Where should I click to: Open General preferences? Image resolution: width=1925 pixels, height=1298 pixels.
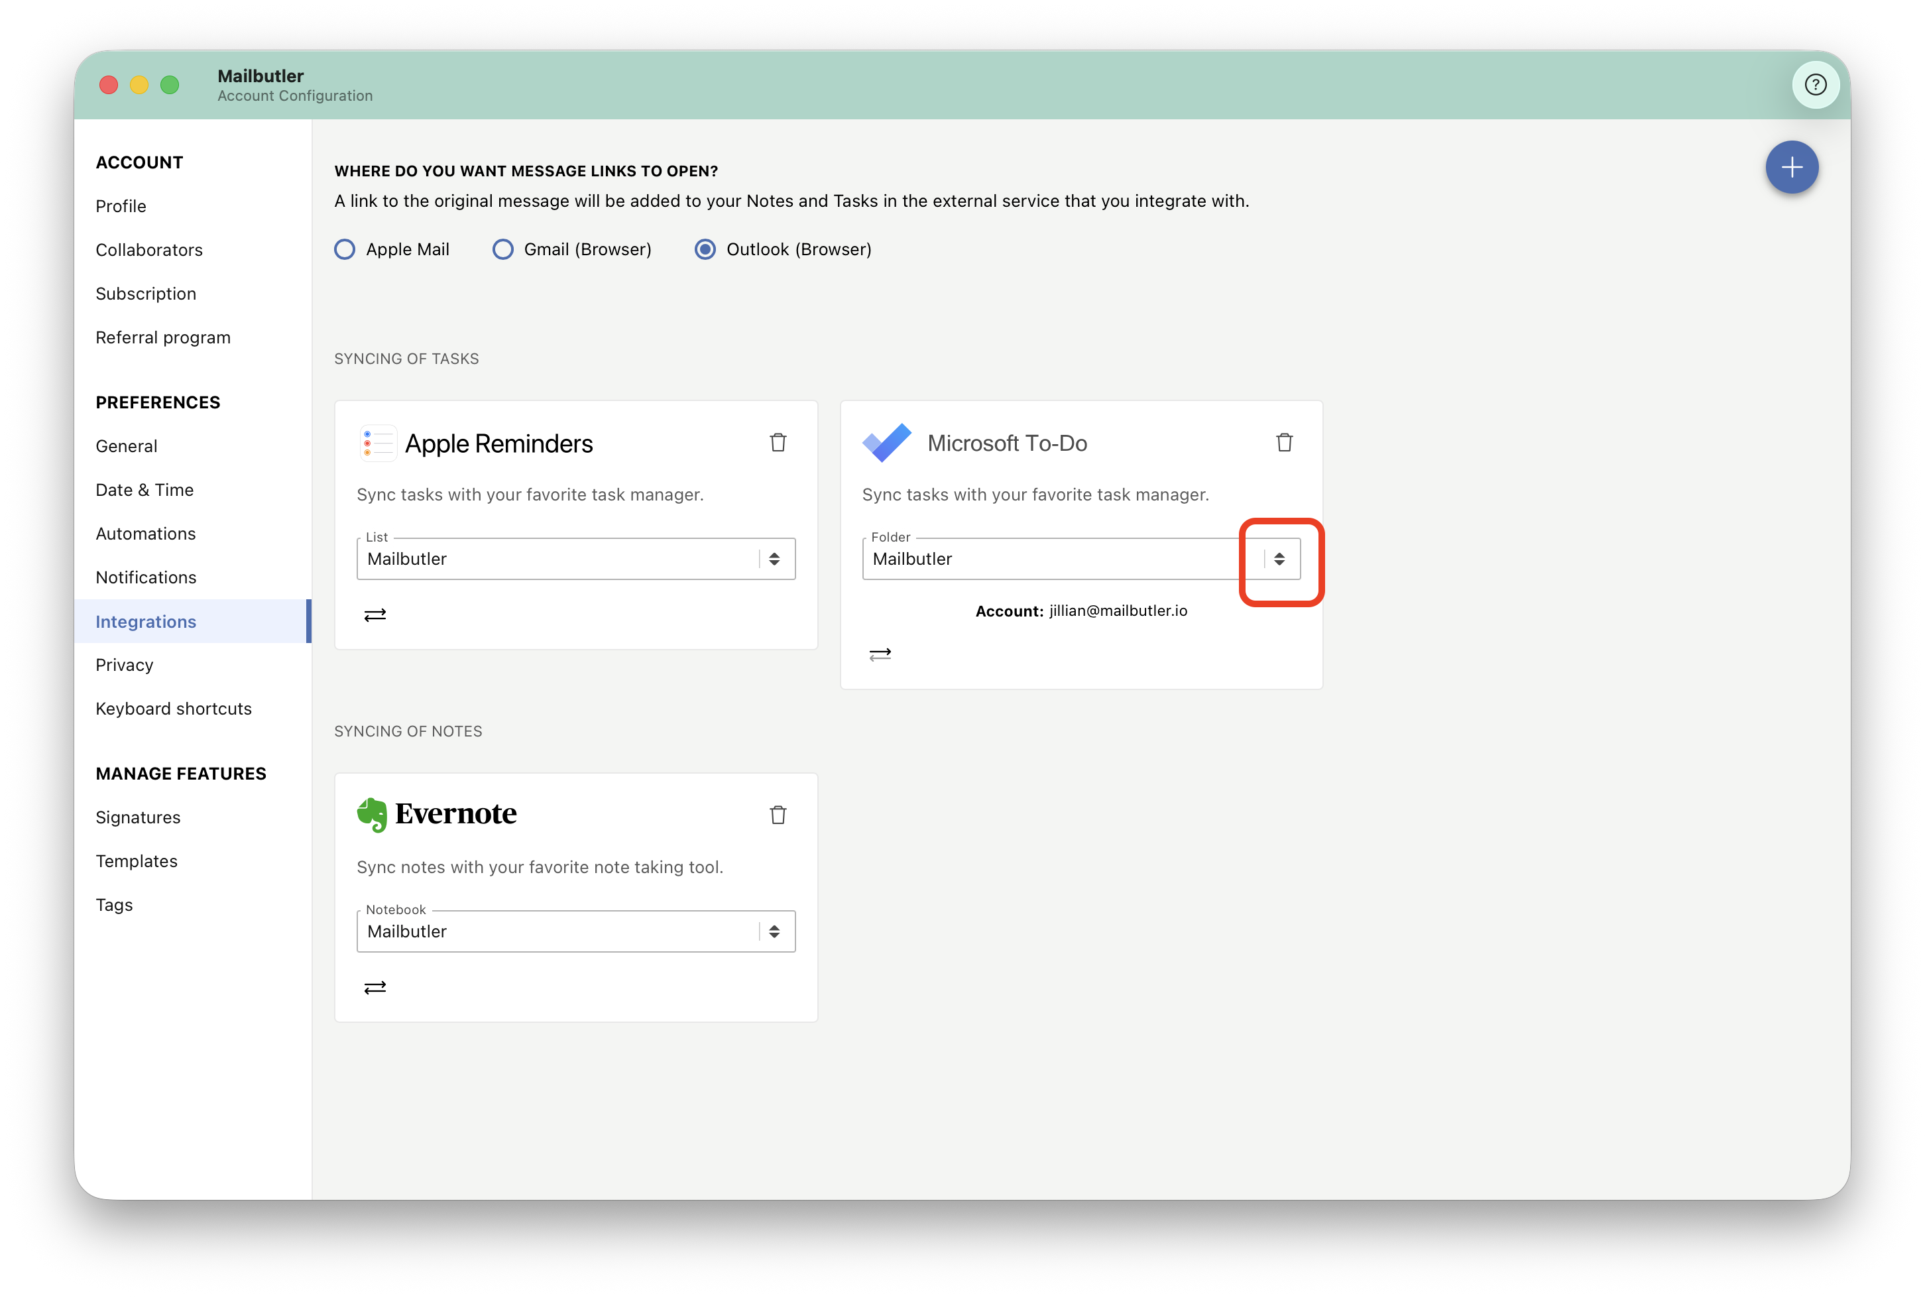(126, 446)
